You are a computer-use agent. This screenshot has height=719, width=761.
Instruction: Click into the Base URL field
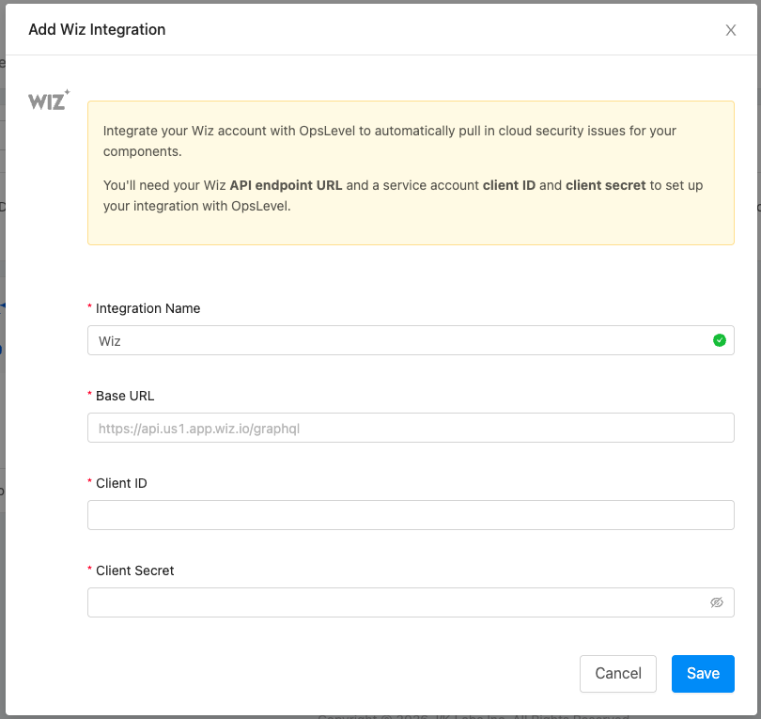click(411, 428)
